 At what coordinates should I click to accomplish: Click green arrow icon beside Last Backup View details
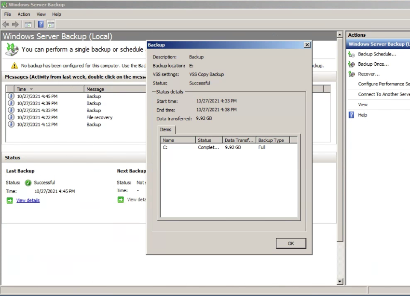point(10,200)
